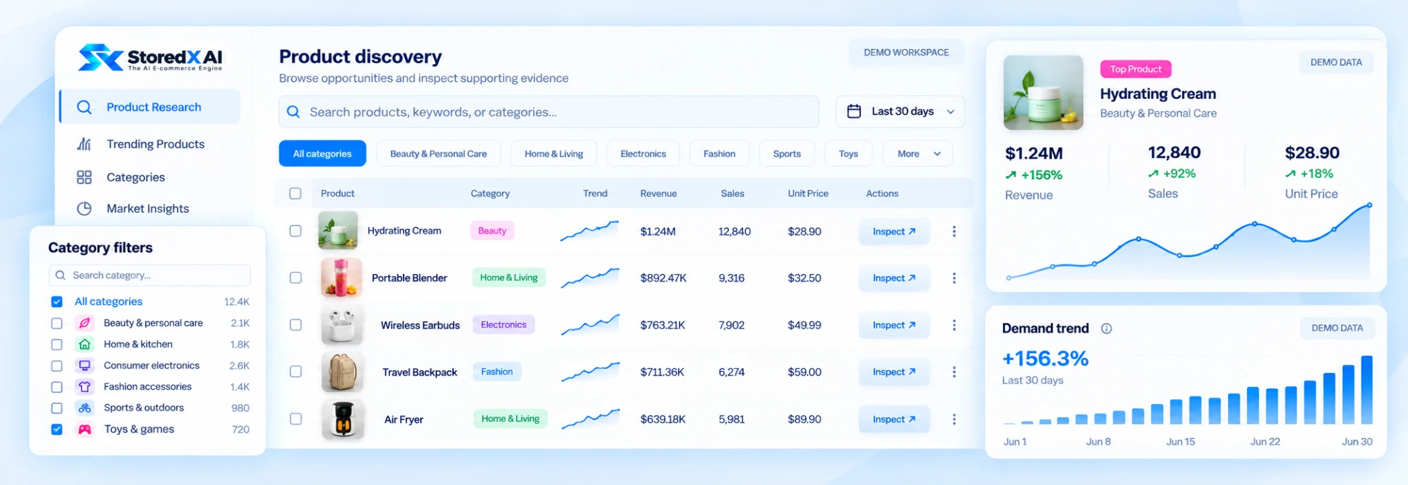The height and width of the screenshot is (485, 1408).
Task: Click the Hydrating Cream trend sparkline
Action: click(x=589, y=231)
